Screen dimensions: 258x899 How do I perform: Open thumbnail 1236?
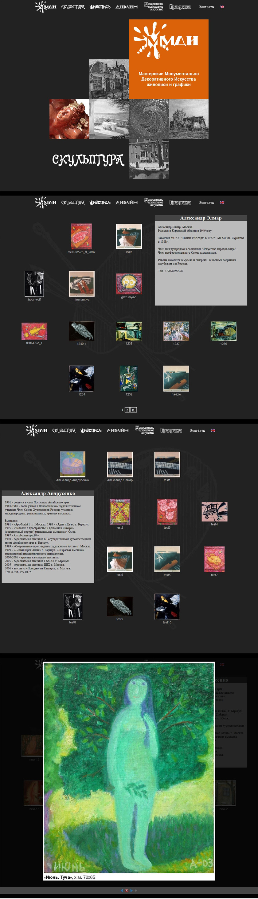[x=224, y=331]
